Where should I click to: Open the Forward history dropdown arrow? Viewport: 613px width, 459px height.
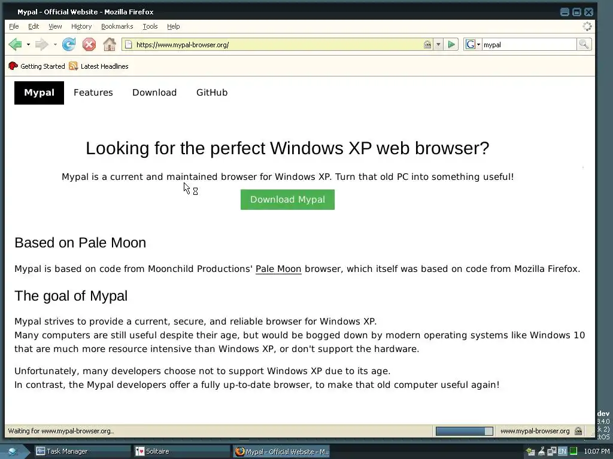(55, 44)
